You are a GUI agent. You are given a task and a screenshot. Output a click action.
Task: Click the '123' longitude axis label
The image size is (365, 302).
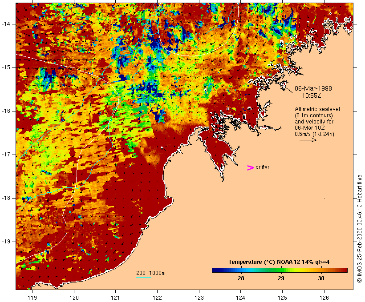coord(199,298)
